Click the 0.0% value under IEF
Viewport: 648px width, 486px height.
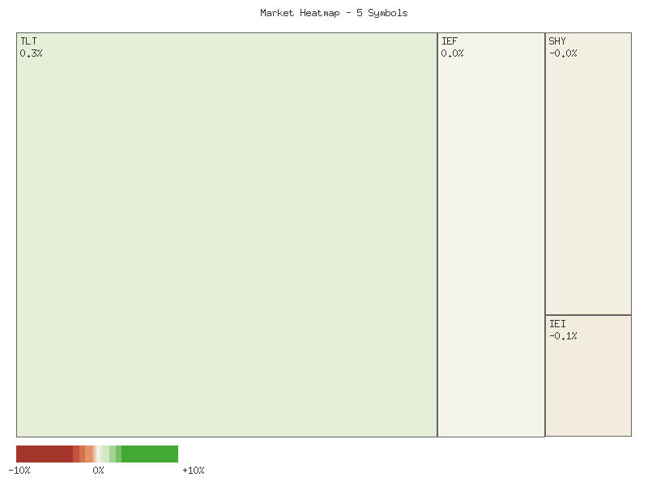click(x=452, y=52)
